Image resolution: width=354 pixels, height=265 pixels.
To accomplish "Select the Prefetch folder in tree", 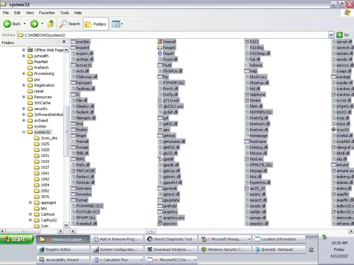I will point(41,68).
